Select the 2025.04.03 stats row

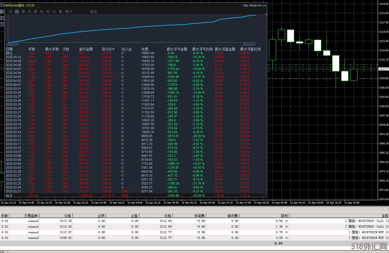(136, 77)
